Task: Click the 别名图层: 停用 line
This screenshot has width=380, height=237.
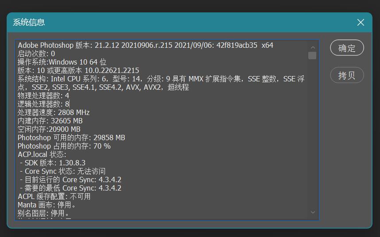Action: point(43,213)
